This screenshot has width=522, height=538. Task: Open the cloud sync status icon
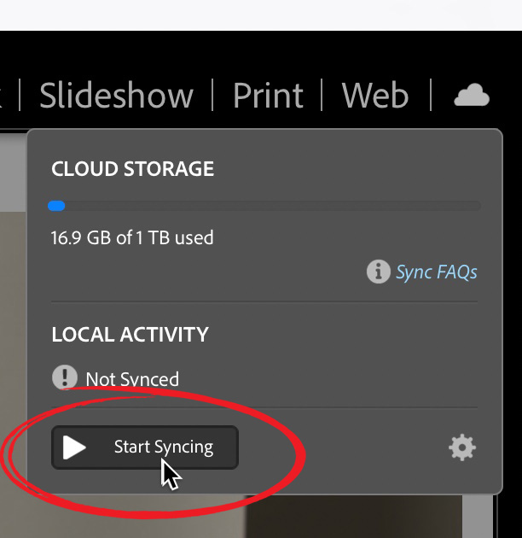(x=472, y=95)
